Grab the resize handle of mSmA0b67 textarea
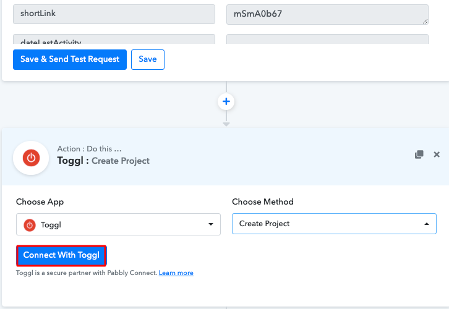Screen dimensions: 449x309 [x=425, y=22]
